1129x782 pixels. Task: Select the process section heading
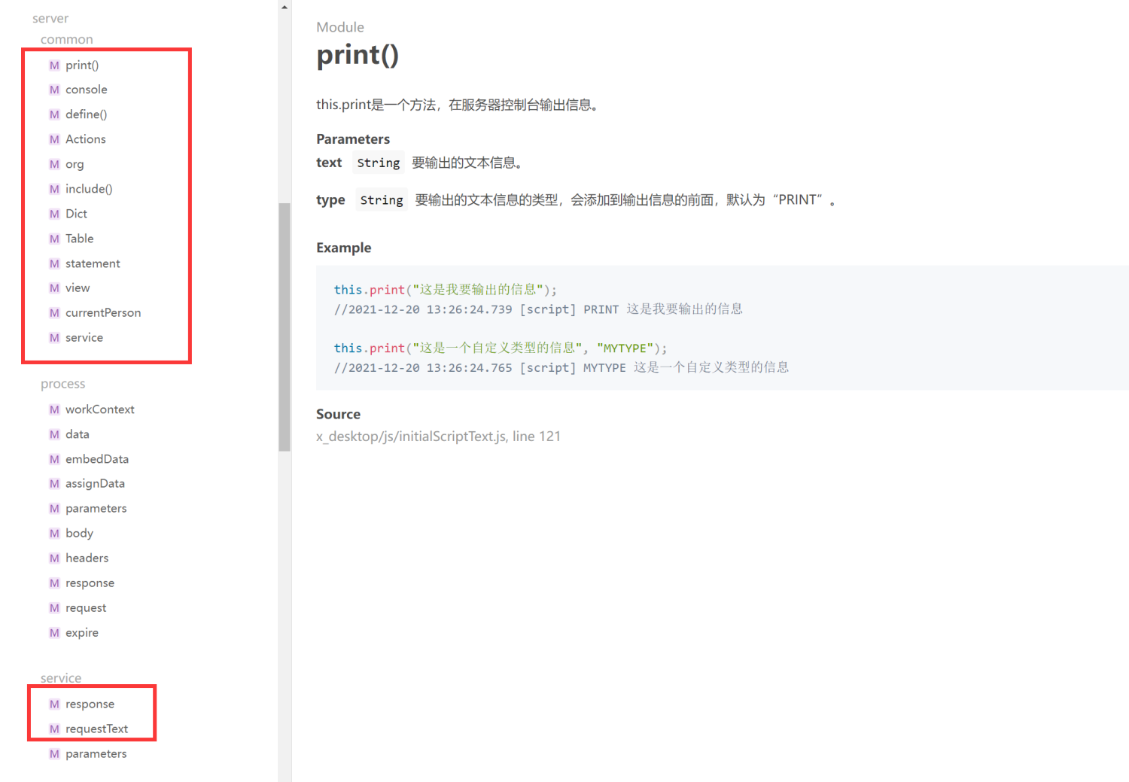63,384
